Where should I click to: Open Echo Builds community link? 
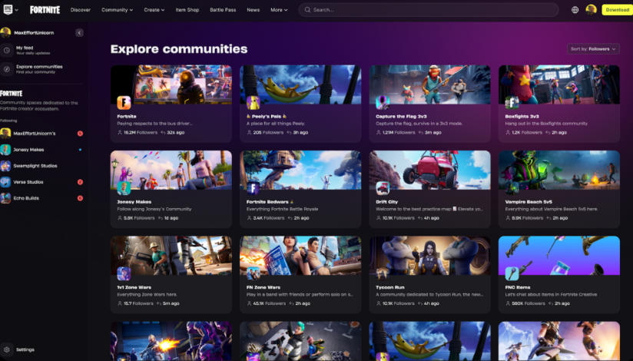(26, 198)
